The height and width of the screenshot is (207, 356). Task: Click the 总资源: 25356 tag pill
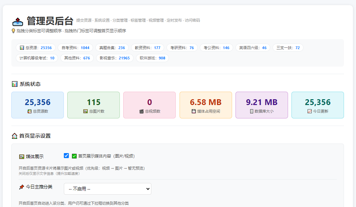click(x=36, y=48)
